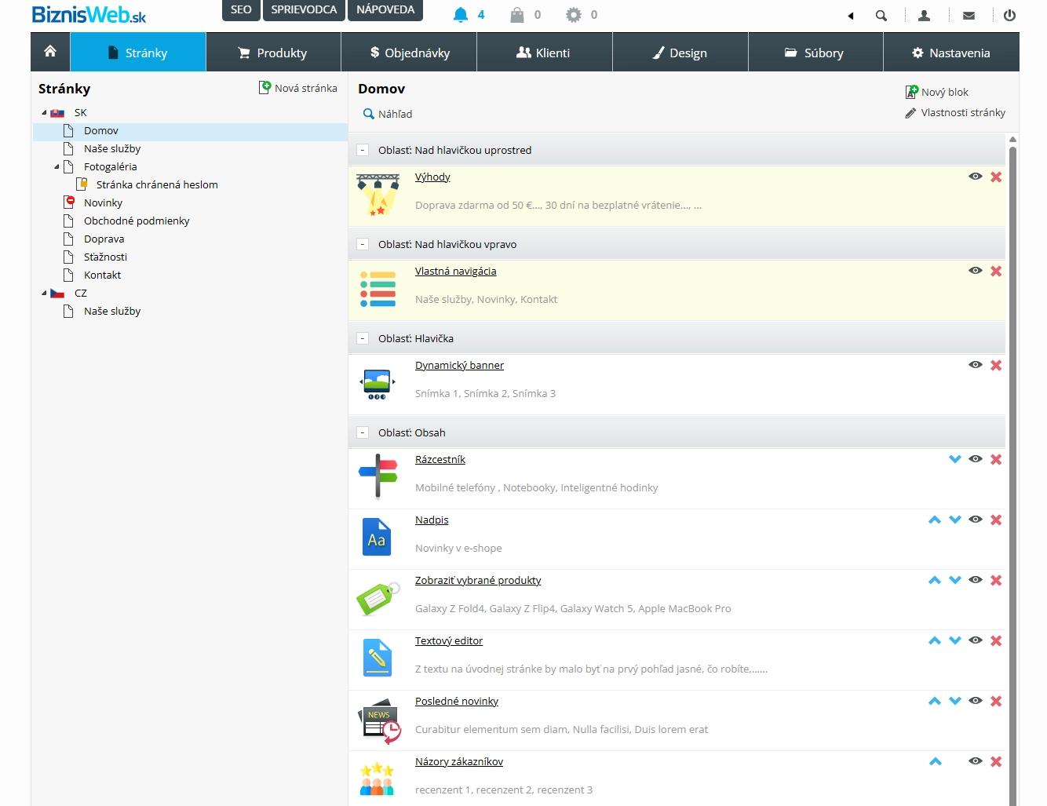Image resolution: width=1047 pixels, height=806 pixels.
Task: Toggle visibility of Dynamický banner block
Action: click(x=975, y=365)
